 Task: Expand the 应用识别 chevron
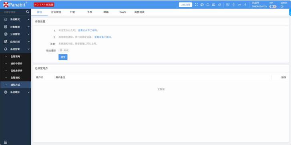(28, 42)
